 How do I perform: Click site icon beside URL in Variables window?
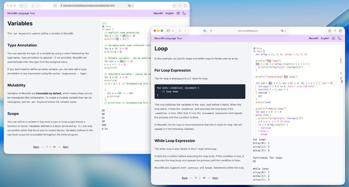[x=61, y=6]
